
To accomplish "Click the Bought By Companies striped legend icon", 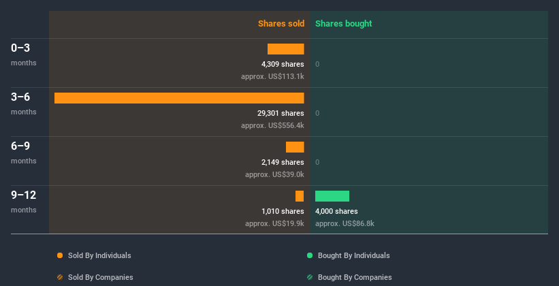I will [x=310, y=277].
